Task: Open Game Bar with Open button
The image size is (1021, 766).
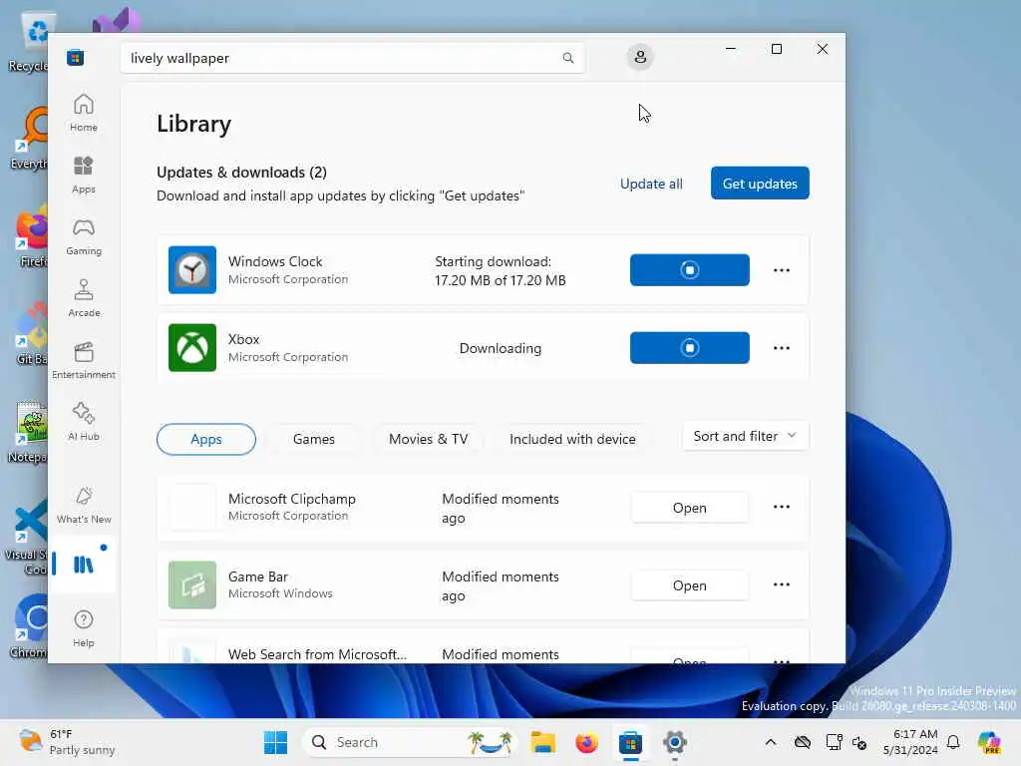Action: [x=690, y=584]
